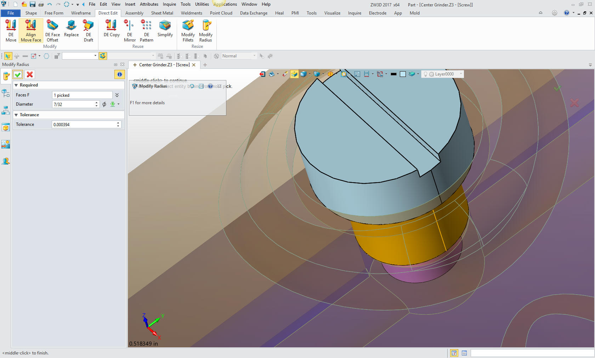The image size is (595, 358).
Task: Click the user manager icon in left sidebar
Action: pos(6,161)
